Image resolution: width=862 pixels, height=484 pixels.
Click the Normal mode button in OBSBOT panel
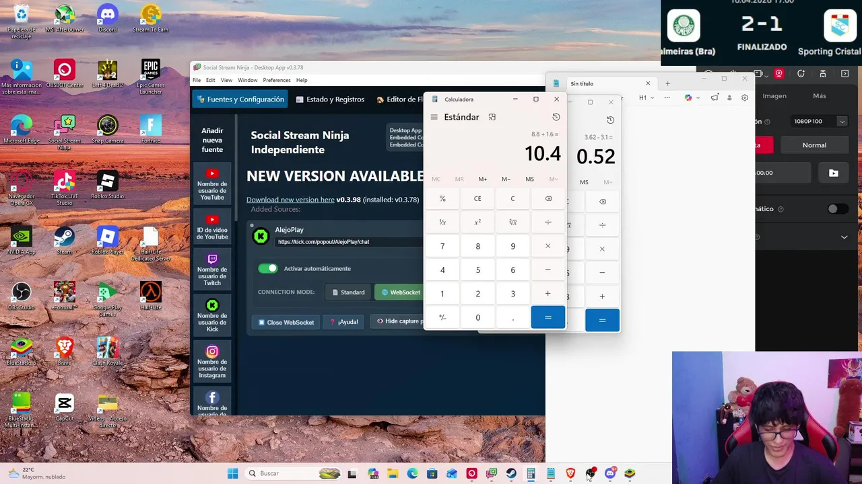[x=814, y=145]
